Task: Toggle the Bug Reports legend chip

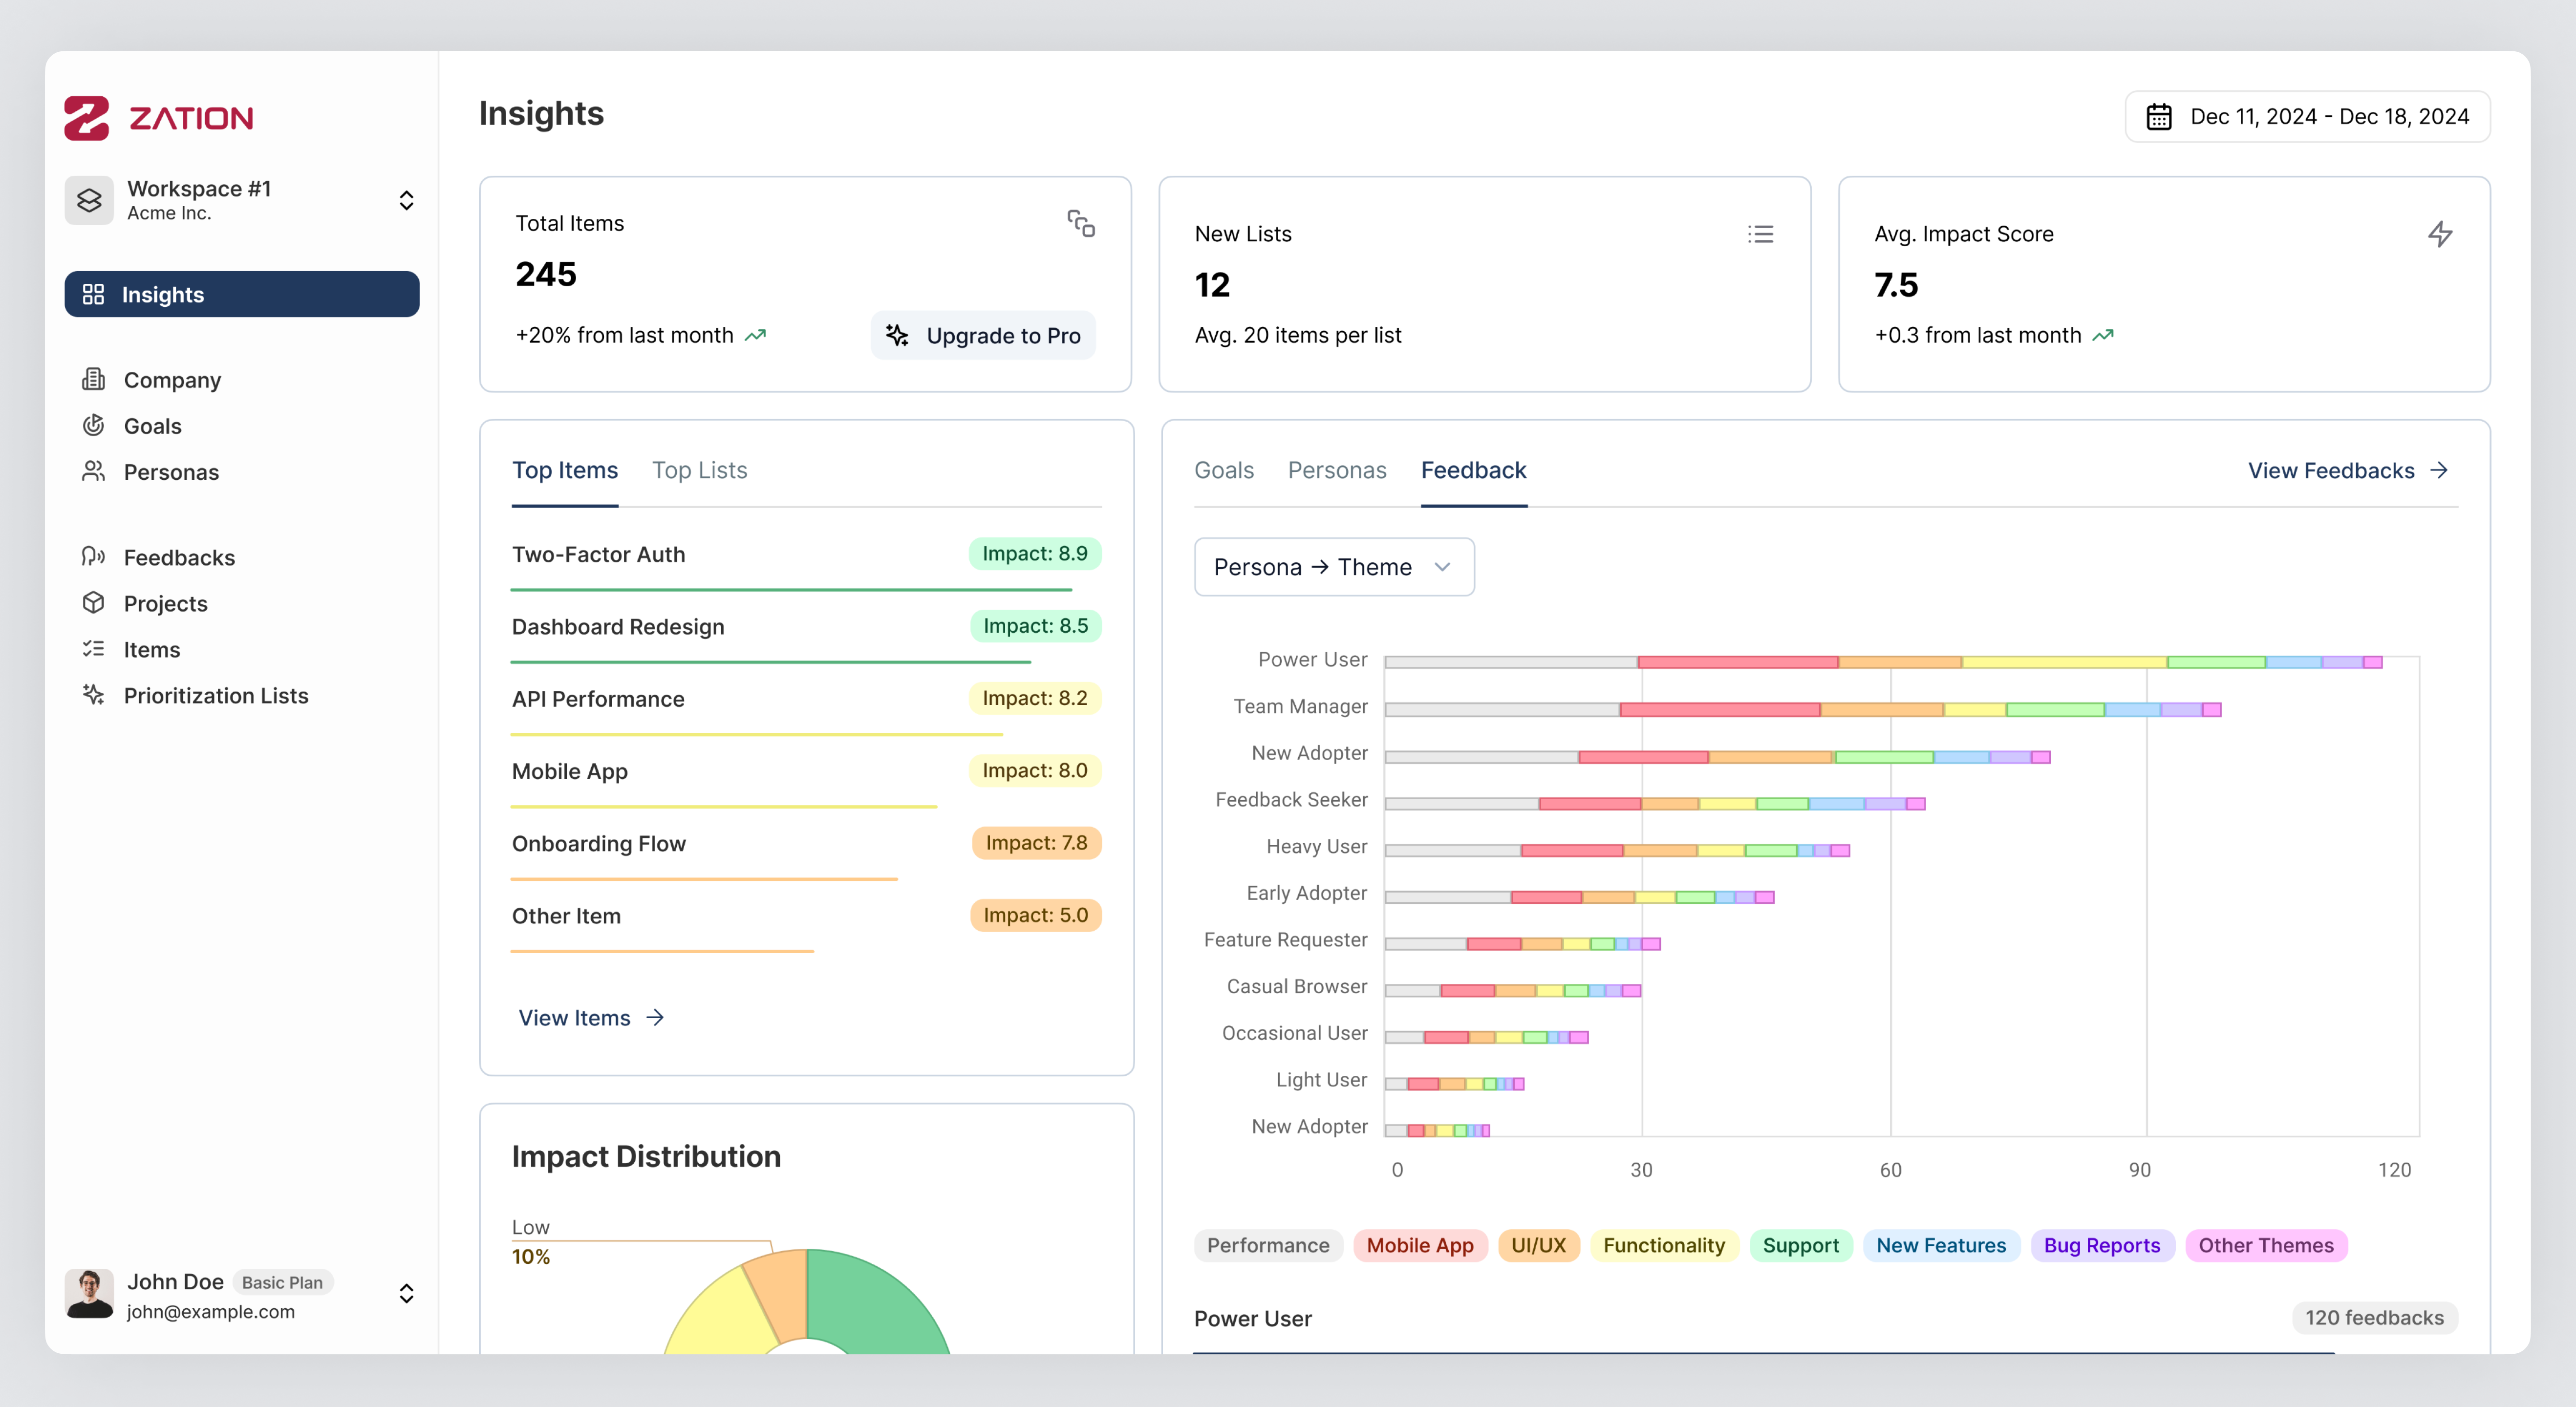Action: (x=2101, y=1245)
